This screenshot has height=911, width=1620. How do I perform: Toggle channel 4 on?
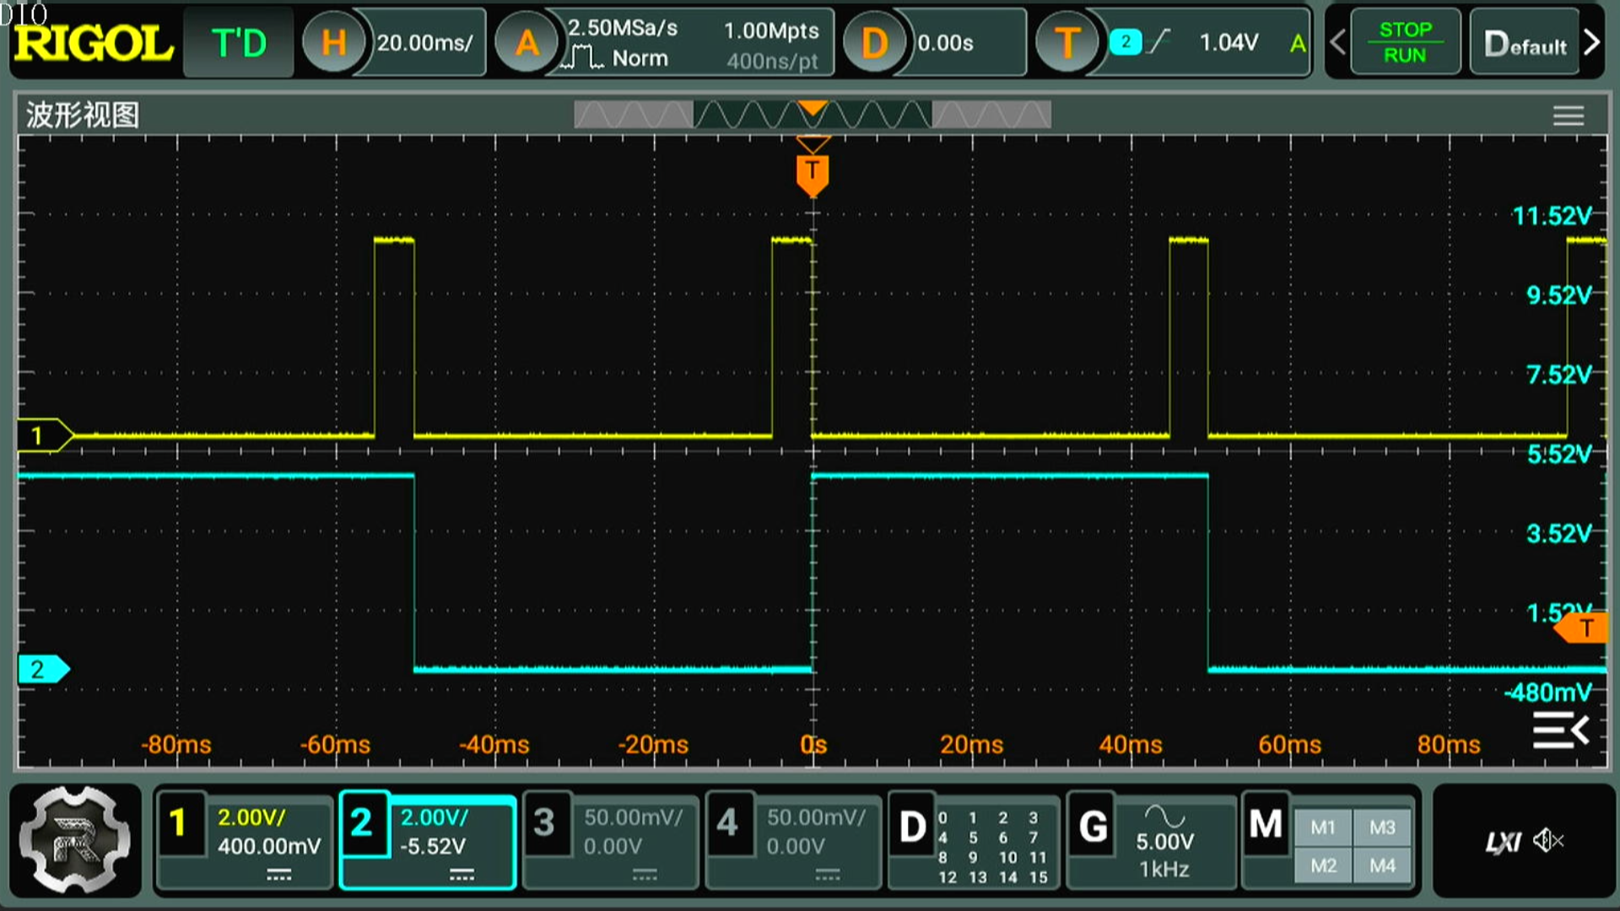(727, 823)
